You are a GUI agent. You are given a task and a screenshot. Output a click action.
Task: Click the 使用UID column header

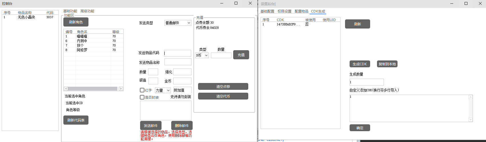329,20
